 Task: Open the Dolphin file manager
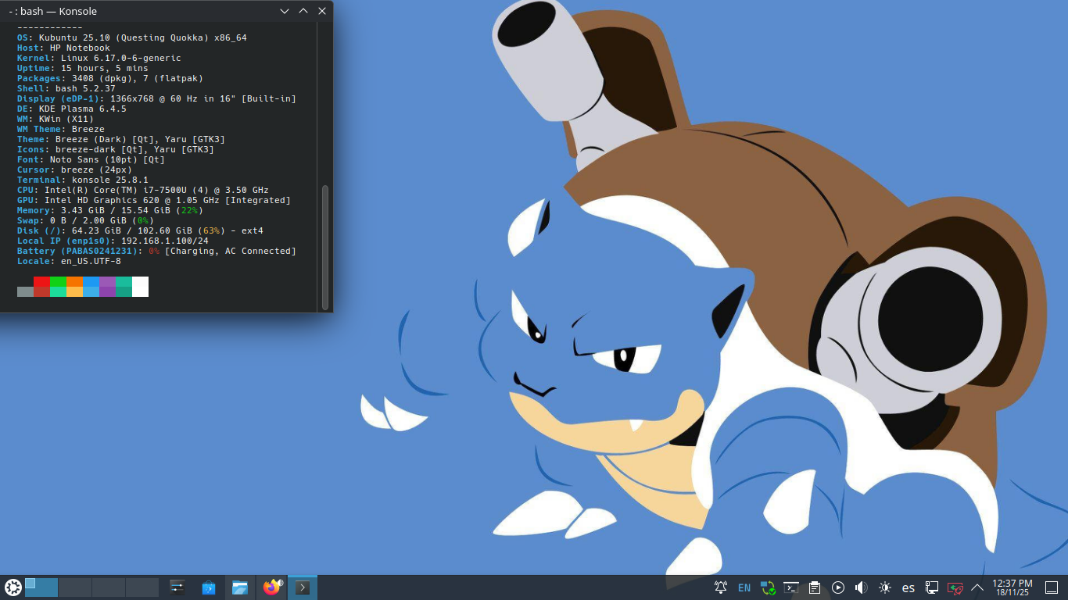240,587
